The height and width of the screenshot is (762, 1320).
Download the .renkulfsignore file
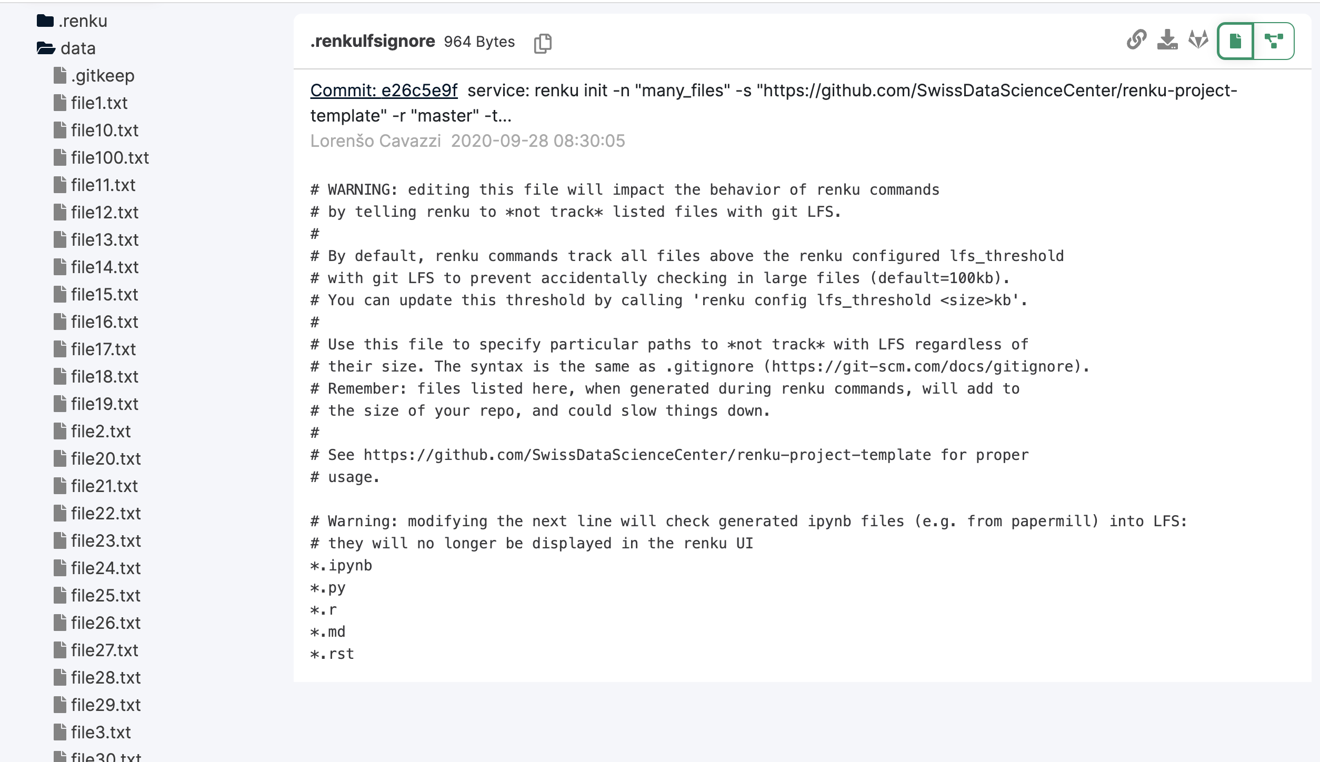1167,40
